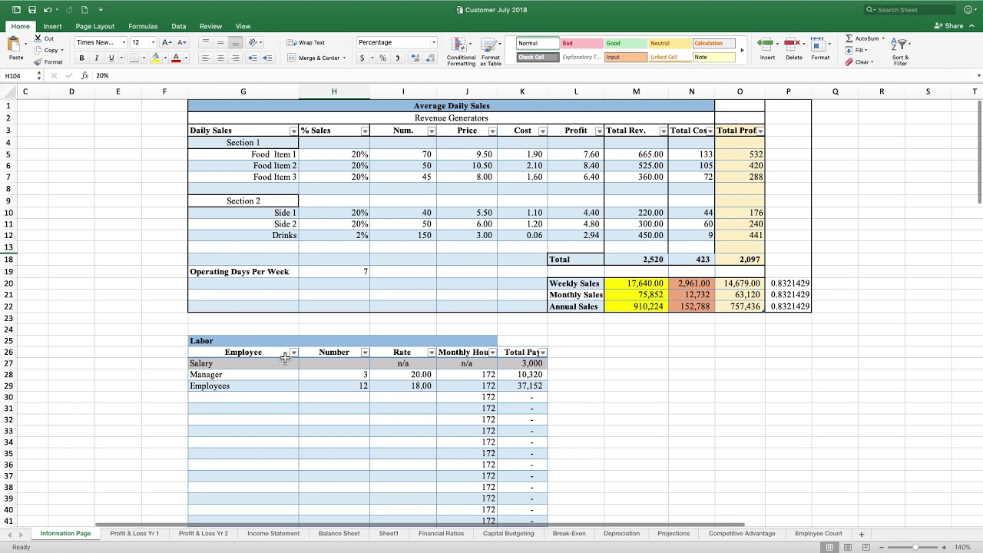Click the Undo arrow icon
Screen dimensions: 983x553
[48, 10]
